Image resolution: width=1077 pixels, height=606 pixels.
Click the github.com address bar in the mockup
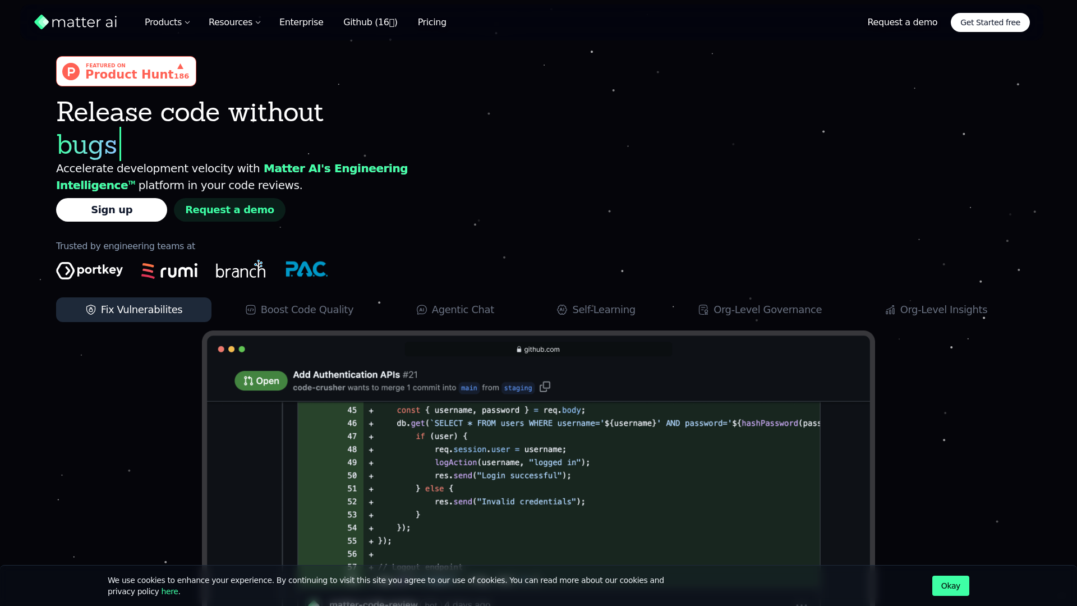pyautogui.click(x=538, y=350)
